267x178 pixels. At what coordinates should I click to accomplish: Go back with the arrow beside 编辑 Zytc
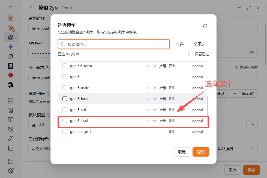[31, 8]
